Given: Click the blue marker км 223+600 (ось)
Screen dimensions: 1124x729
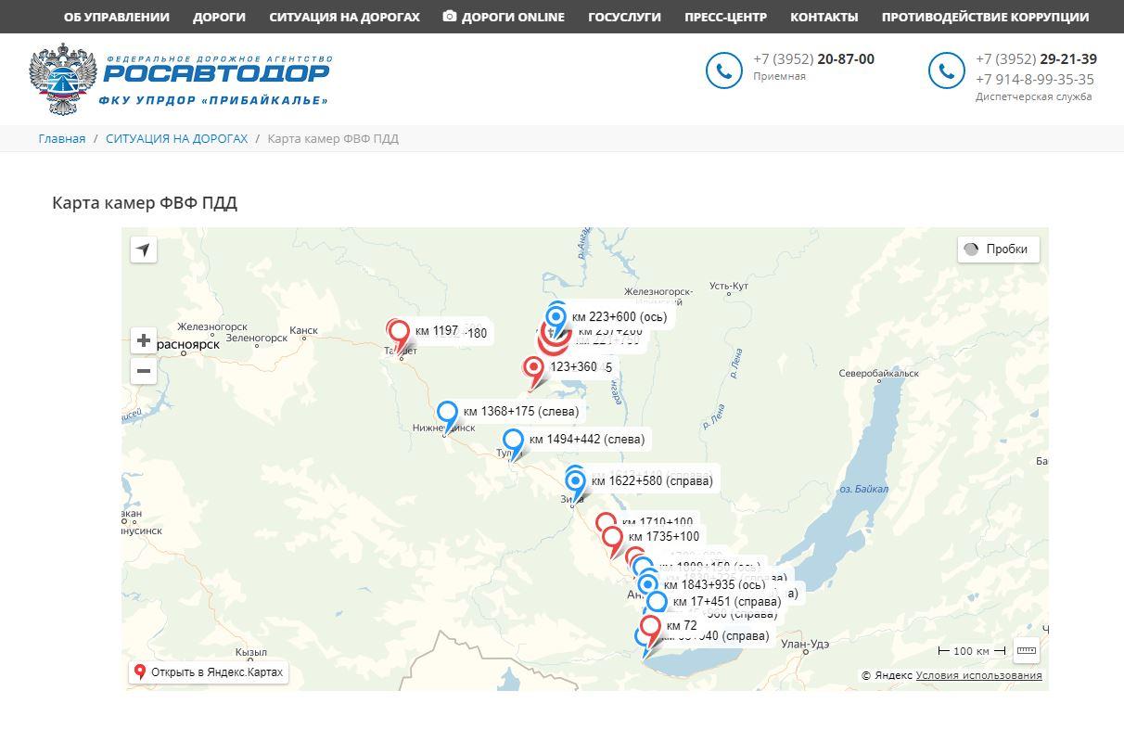Looking at the screenshot, I should pyautogui.click(x=556, y=317).
